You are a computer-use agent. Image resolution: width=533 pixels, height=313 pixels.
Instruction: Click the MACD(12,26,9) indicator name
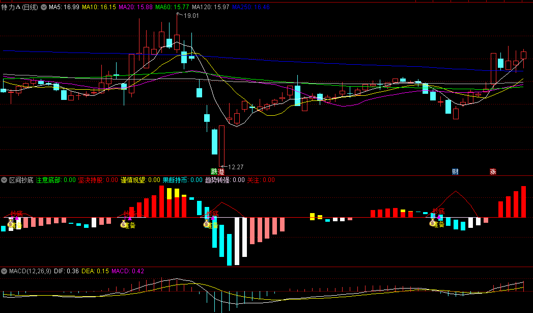click(30, 271)
